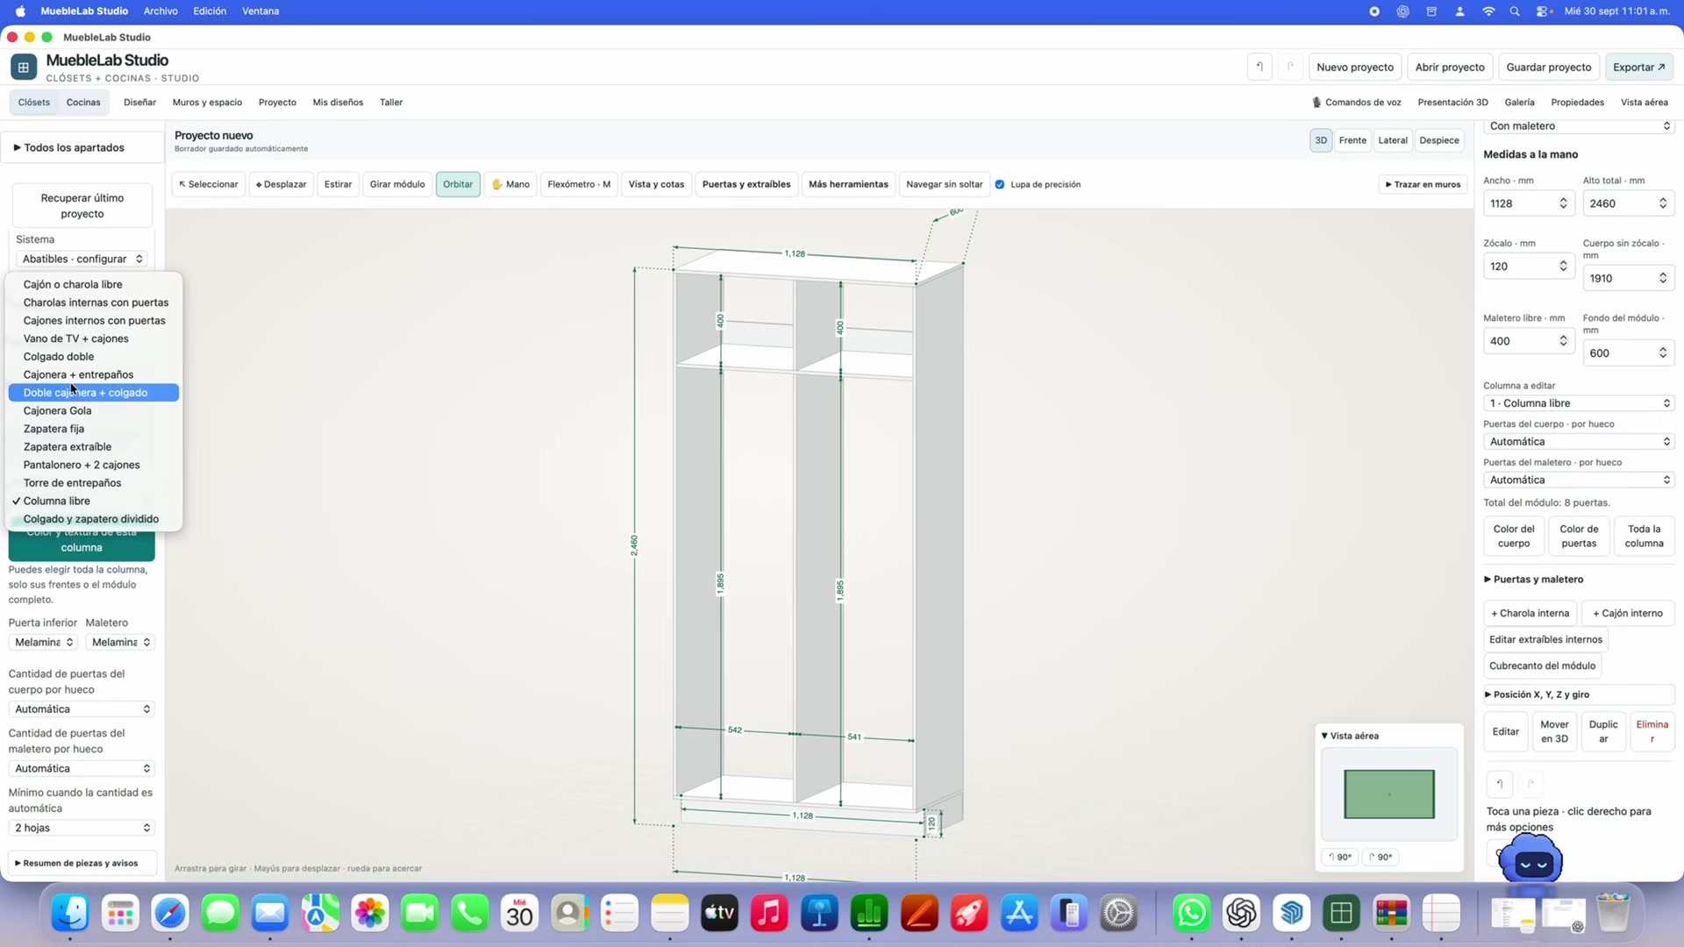This screenshot has width=1684, height=947.
Task: Expand the Todos los apartados section
Action: click(x=82, y=147)
